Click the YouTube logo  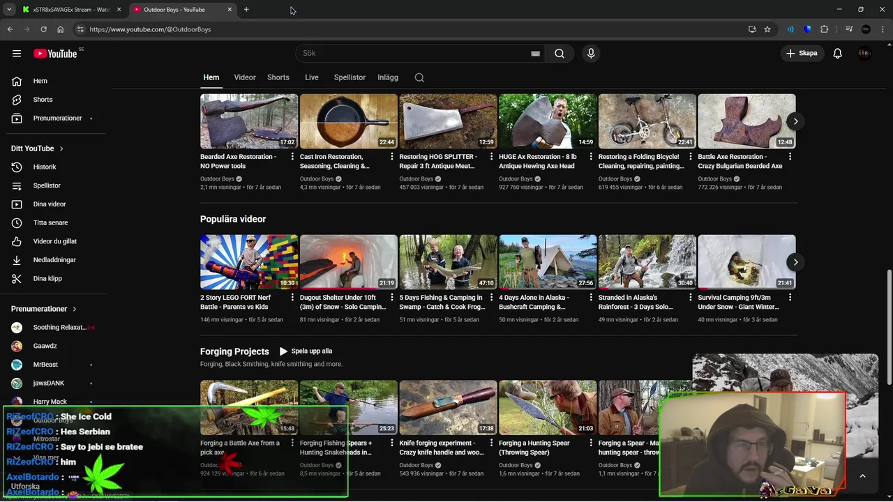point(55,54)
